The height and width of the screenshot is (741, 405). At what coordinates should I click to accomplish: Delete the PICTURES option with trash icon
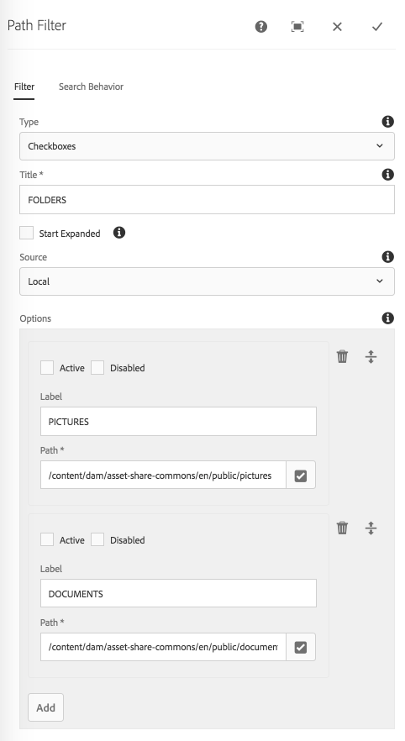[342, 356]
